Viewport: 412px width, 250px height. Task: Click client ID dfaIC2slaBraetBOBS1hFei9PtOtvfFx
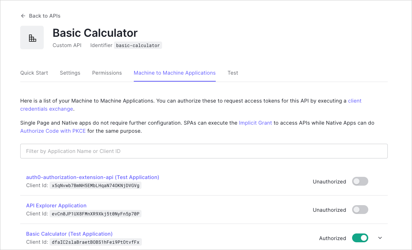point(96,242)
